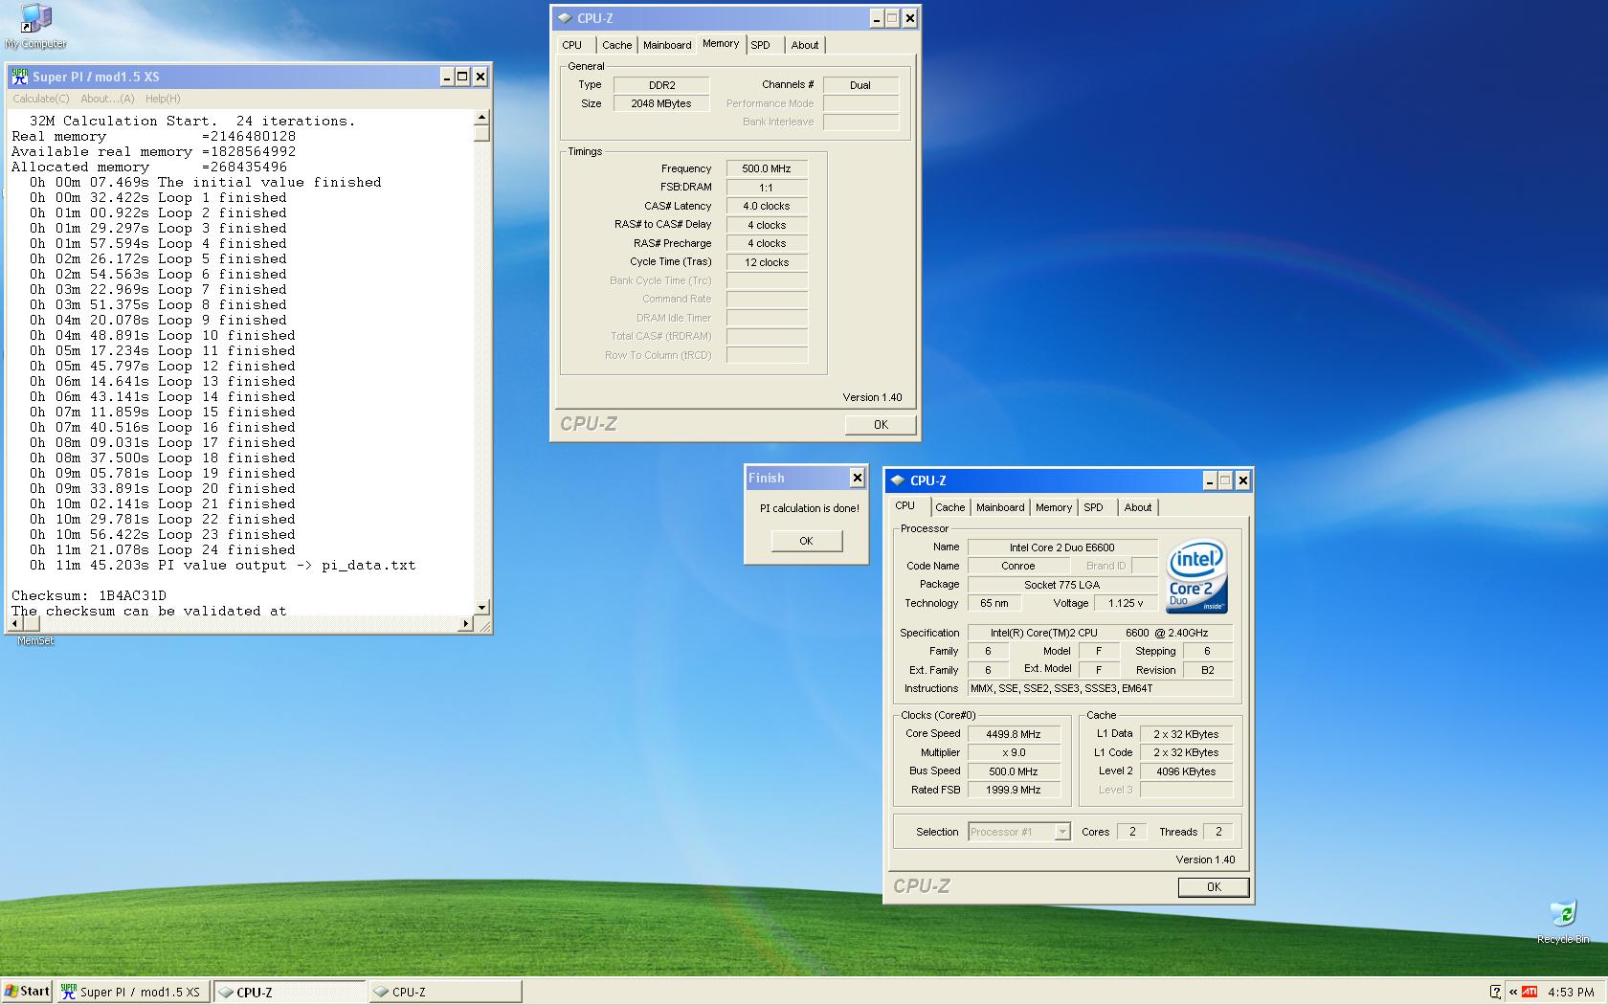
Task: Open About tab in upper CPU-Z
Action: (x=805, y=45)
